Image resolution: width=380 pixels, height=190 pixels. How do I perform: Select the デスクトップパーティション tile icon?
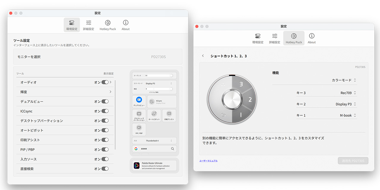click(x=139, y=114)
